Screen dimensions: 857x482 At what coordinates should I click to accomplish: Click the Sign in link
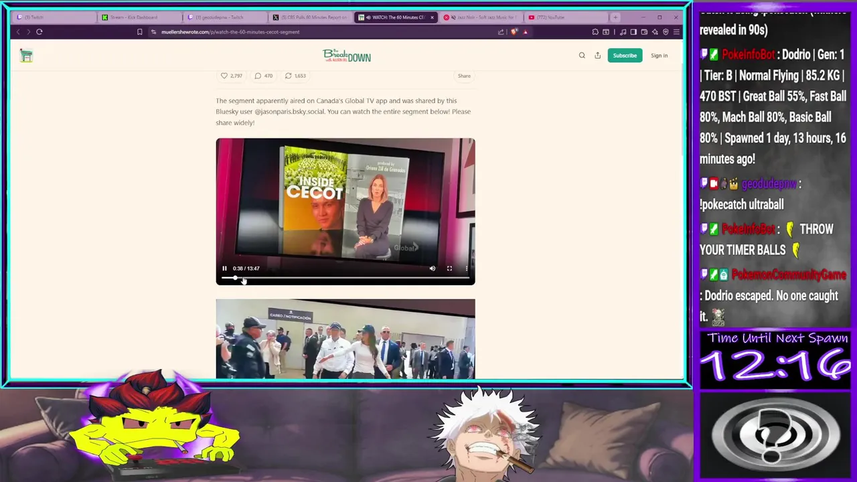(x=659, y=56)
